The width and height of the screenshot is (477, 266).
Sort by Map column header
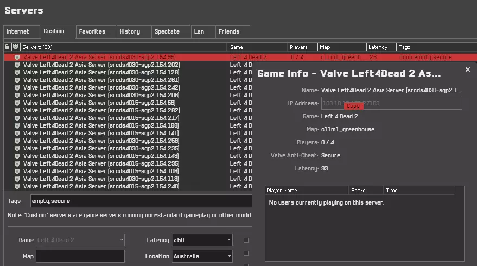tap(342, 47)
